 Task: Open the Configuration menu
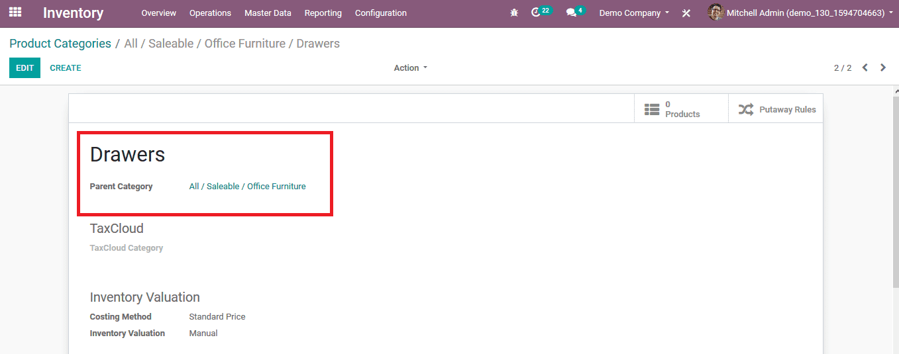click(x=381, y=13)
